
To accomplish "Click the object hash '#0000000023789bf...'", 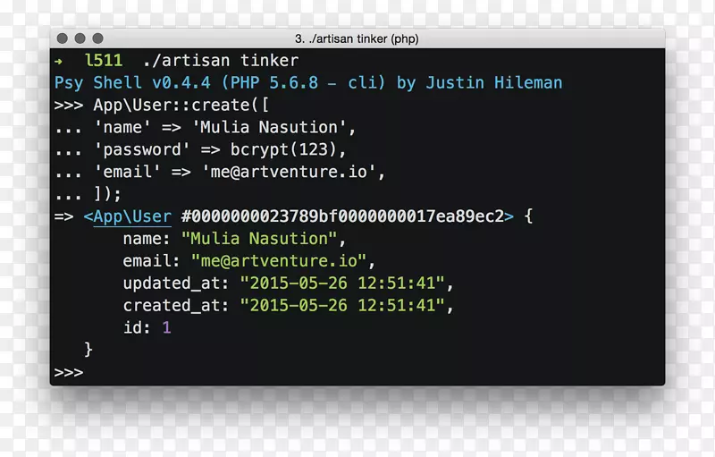I will coord(342,216).
